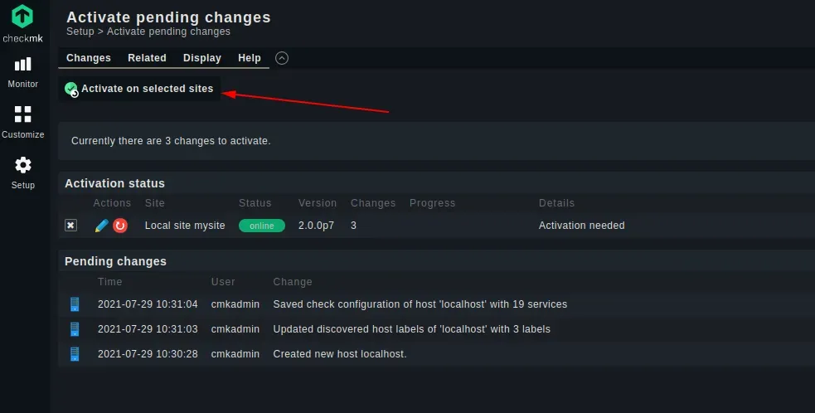Open the Display dropdown menu
This screenshot has width=815, height=413.
(x=202, y=58)
